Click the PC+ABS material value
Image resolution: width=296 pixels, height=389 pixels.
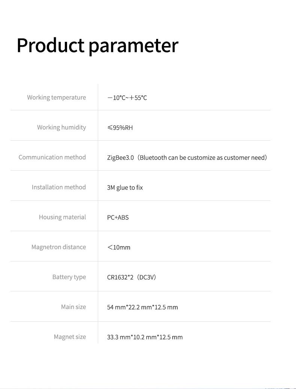[x=118, y=218]
